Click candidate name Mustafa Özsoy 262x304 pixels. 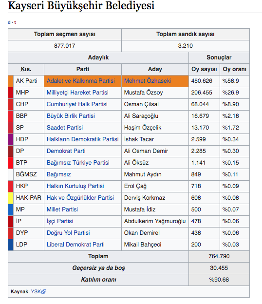click(x=143, y=93)
